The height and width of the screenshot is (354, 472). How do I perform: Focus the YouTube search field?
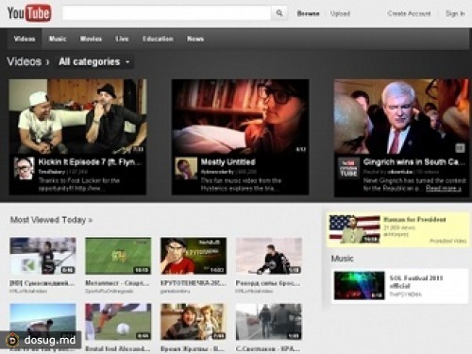(x=167, y=13)
